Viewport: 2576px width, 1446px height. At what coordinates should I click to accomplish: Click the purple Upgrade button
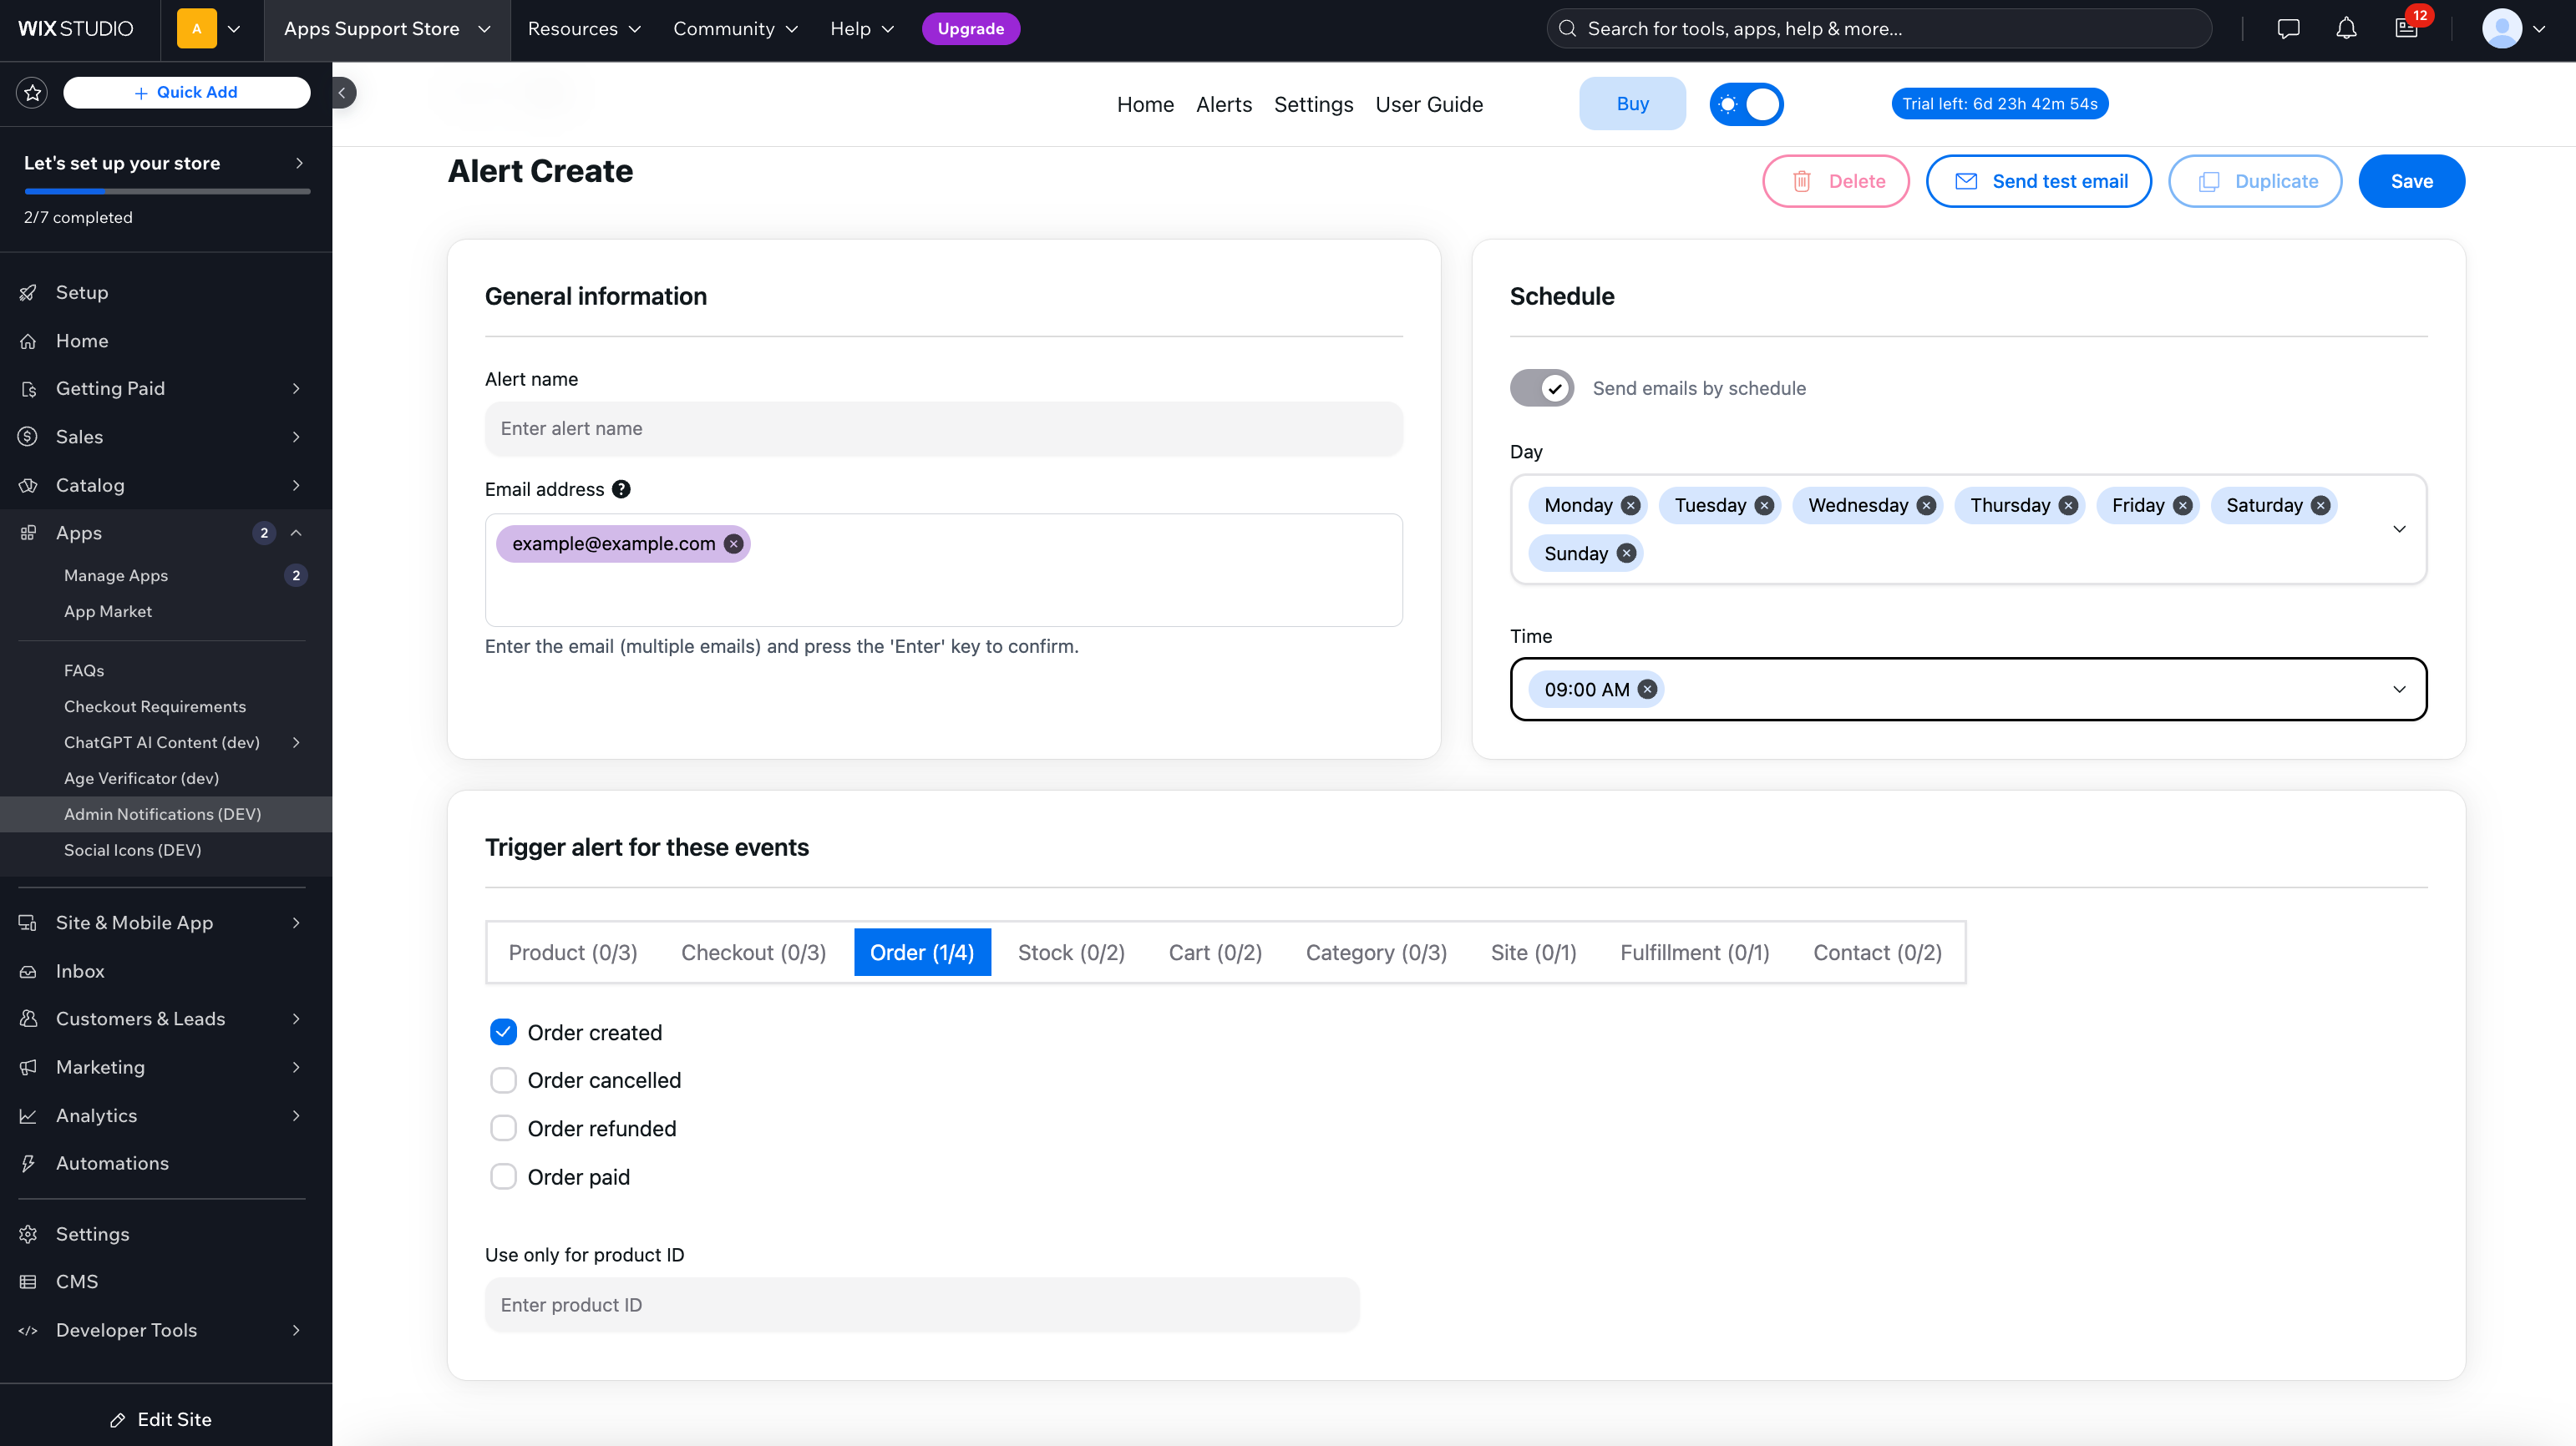coord(970,29)
